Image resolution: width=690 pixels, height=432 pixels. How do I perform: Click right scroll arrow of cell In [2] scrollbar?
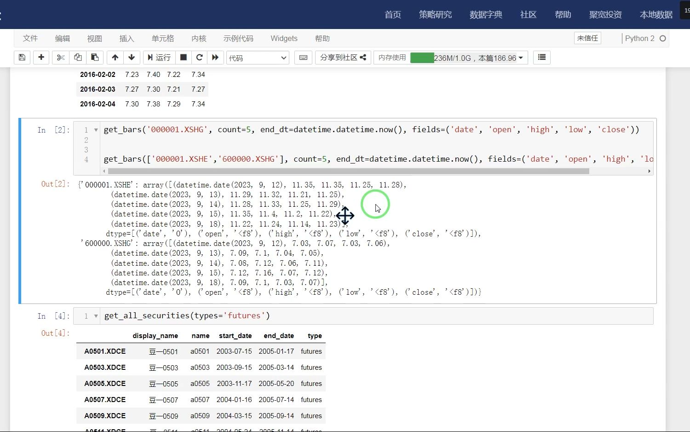pyautogui.click(x=649, y=171)
